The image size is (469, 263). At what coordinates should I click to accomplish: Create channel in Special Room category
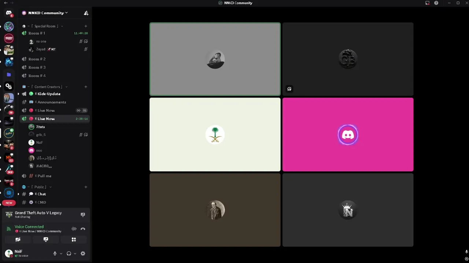click(86, 26)
